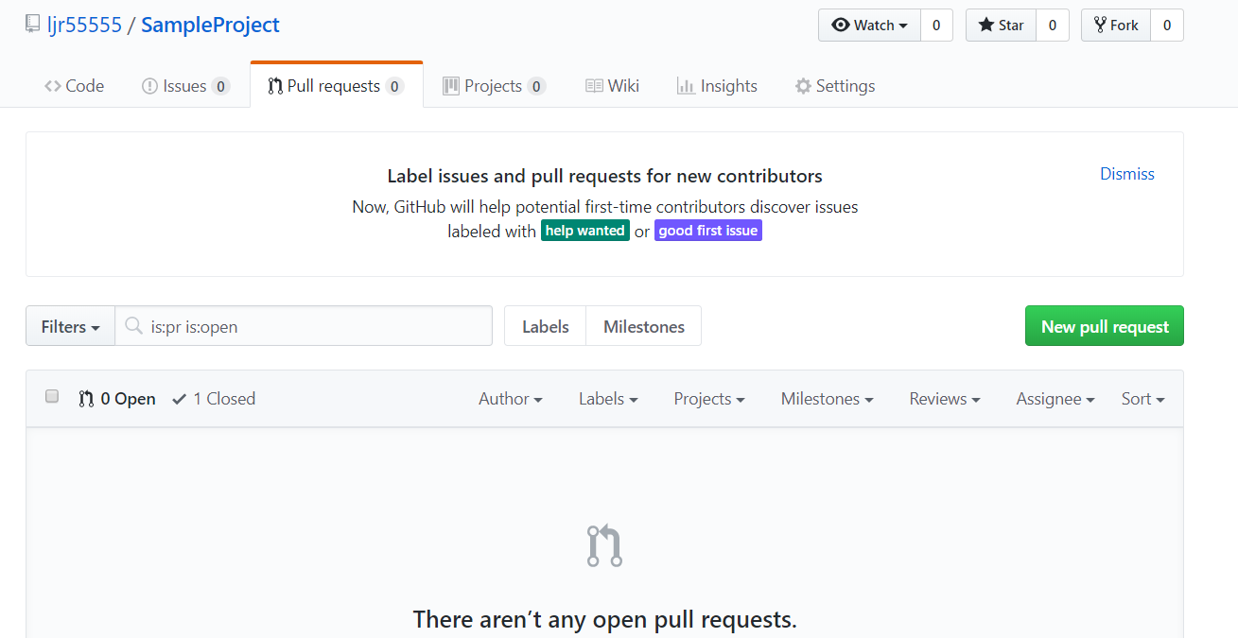Screen dimensions: 1238x638
Task: Click the Milestones button beside the search box
Action: [644, 326]
